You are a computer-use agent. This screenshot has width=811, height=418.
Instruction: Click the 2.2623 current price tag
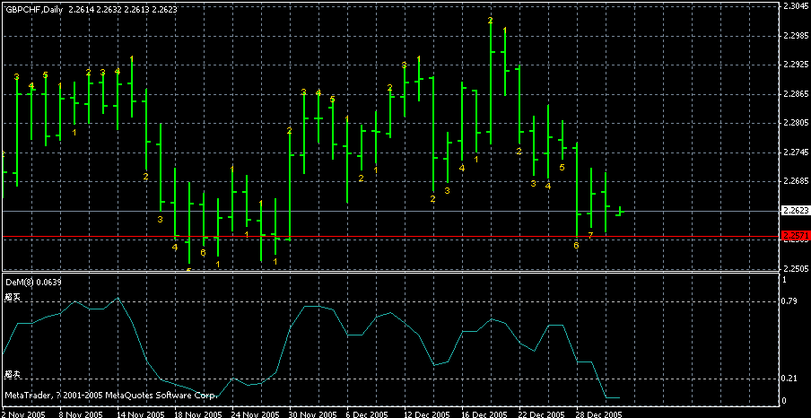point(794,211)
